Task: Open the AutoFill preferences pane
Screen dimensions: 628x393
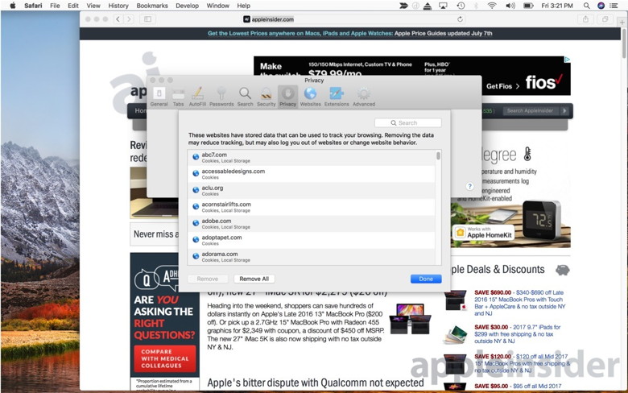Action: pyautogui.click(x=197, y=97)
